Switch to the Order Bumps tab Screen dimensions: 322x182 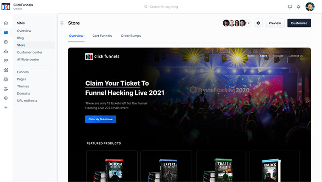pos(131,36)
